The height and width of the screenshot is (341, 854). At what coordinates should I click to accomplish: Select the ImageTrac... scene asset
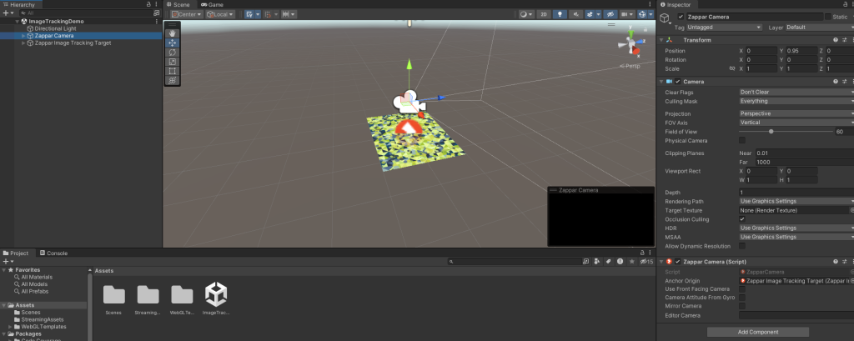[216, 294]
